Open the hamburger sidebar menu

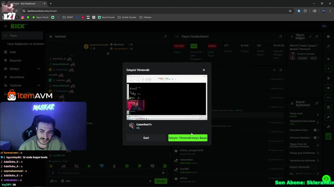pos(5,26)
